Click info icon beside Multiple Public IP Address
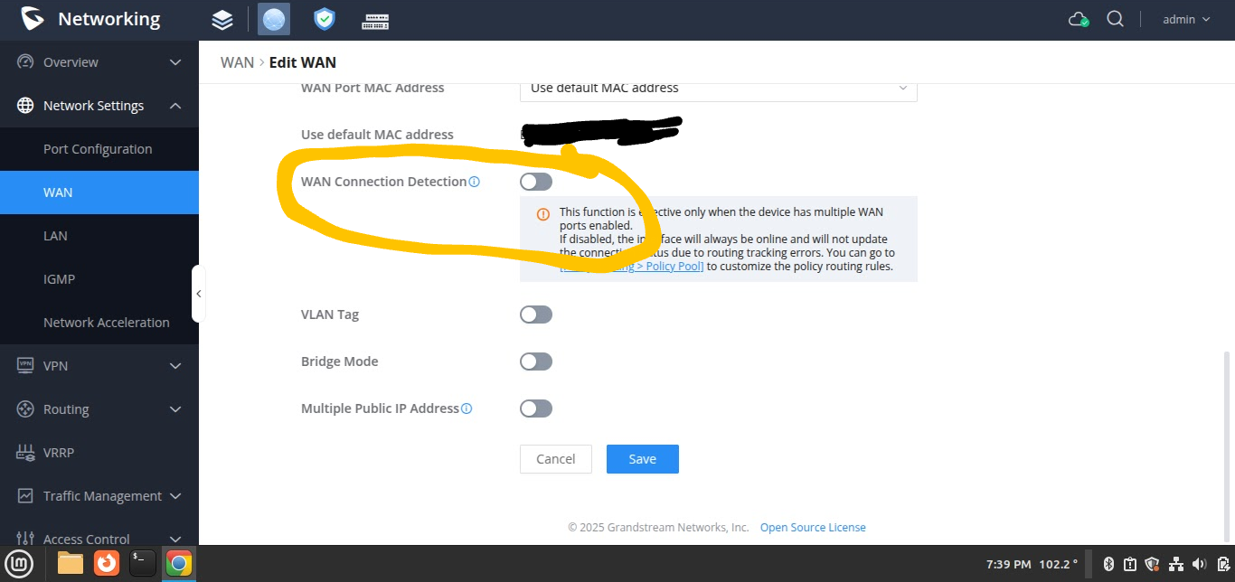 click(467, 408)
